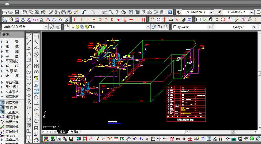Toggle the layer freeze sun icon
The width and height of the screenshot is (261, 144).
coord(77,27)
